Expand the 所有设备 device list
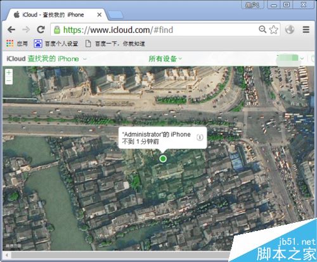The height and width of the screenshot is (262, 317). [165, 59]
